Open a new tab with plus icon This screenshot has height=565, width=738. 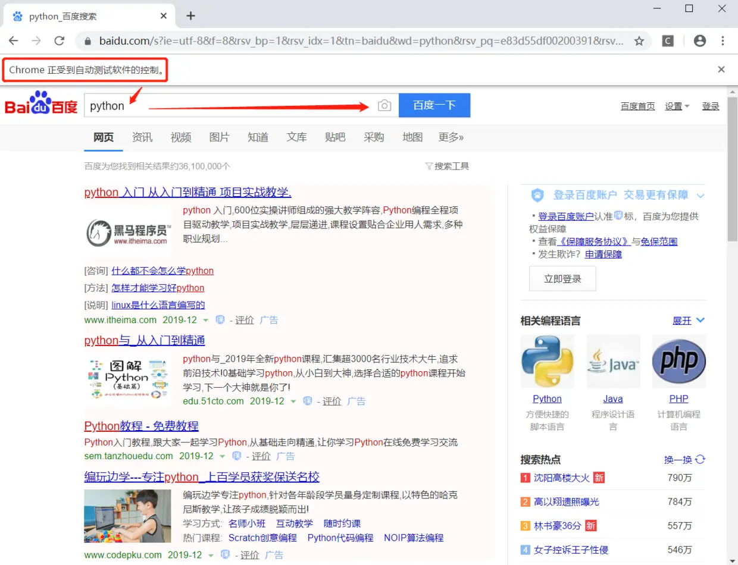tap(190, 16)
